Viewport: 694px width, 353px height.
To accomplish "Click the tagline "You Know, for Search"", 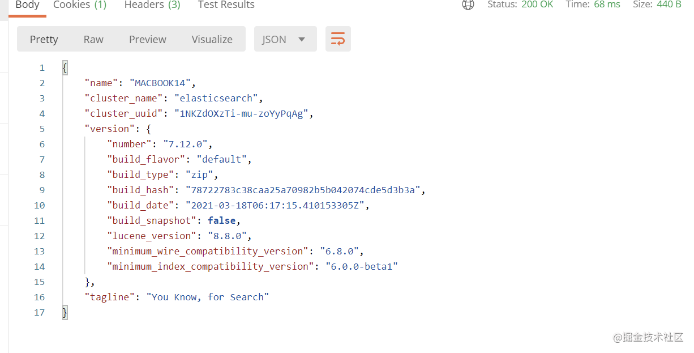I will point(208,297).
